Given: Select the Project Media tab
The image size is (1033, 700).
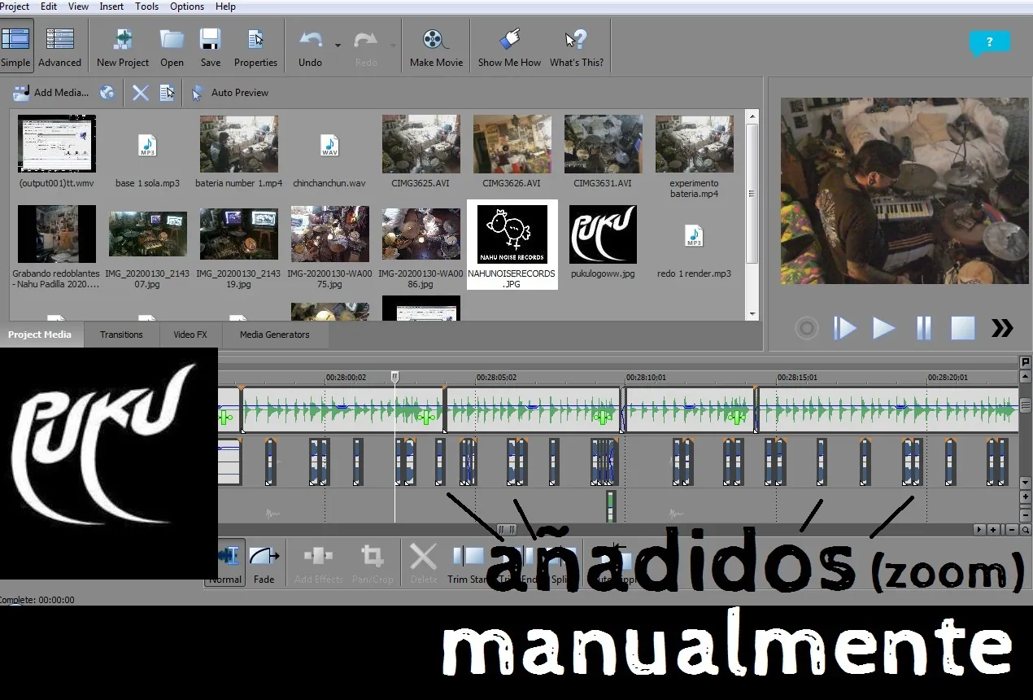Looking at the screenshot, I should [x=40, y=335].
